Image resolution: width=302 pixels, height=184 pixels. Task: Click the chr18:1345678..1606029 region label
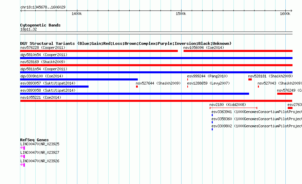[x=43, y=7]
